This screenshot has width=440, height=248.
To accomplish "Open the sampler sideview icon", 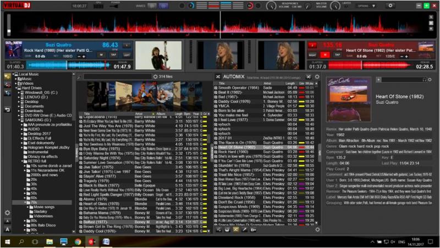I will pyautogui.click(x=227, y=229).
